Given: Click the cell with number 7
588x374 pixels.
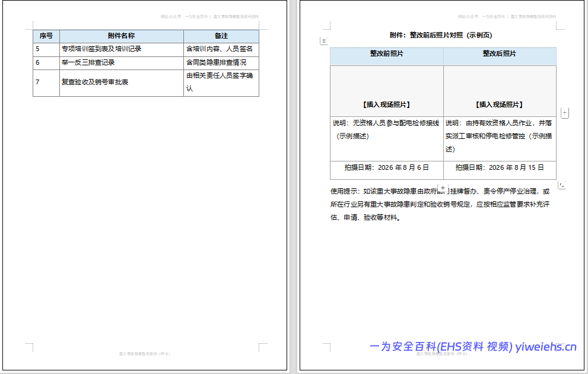Looking at the screenshot, I should 46,83.
